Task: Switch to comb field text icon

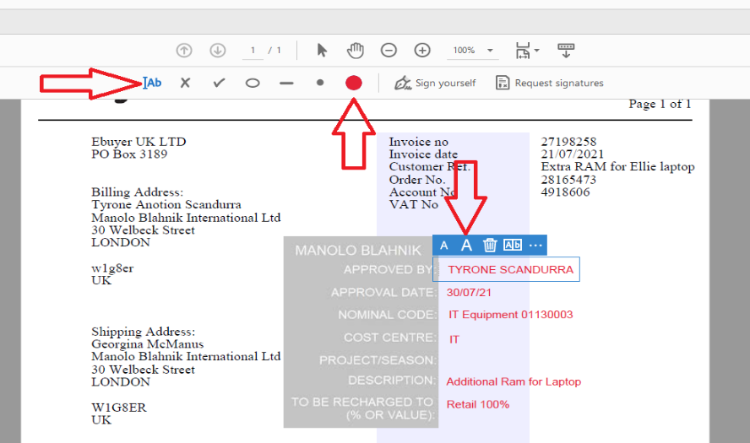Action: click(x=513, y=246)
